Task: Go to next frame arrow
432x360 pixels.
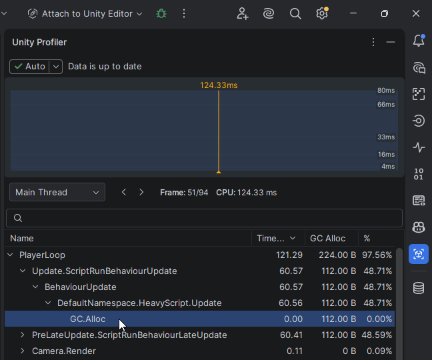Action: 141,192
